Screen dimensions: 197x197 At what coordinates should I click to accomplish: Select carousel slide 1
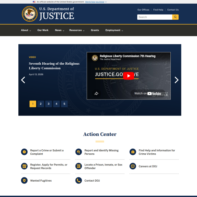tap(33, 104)
